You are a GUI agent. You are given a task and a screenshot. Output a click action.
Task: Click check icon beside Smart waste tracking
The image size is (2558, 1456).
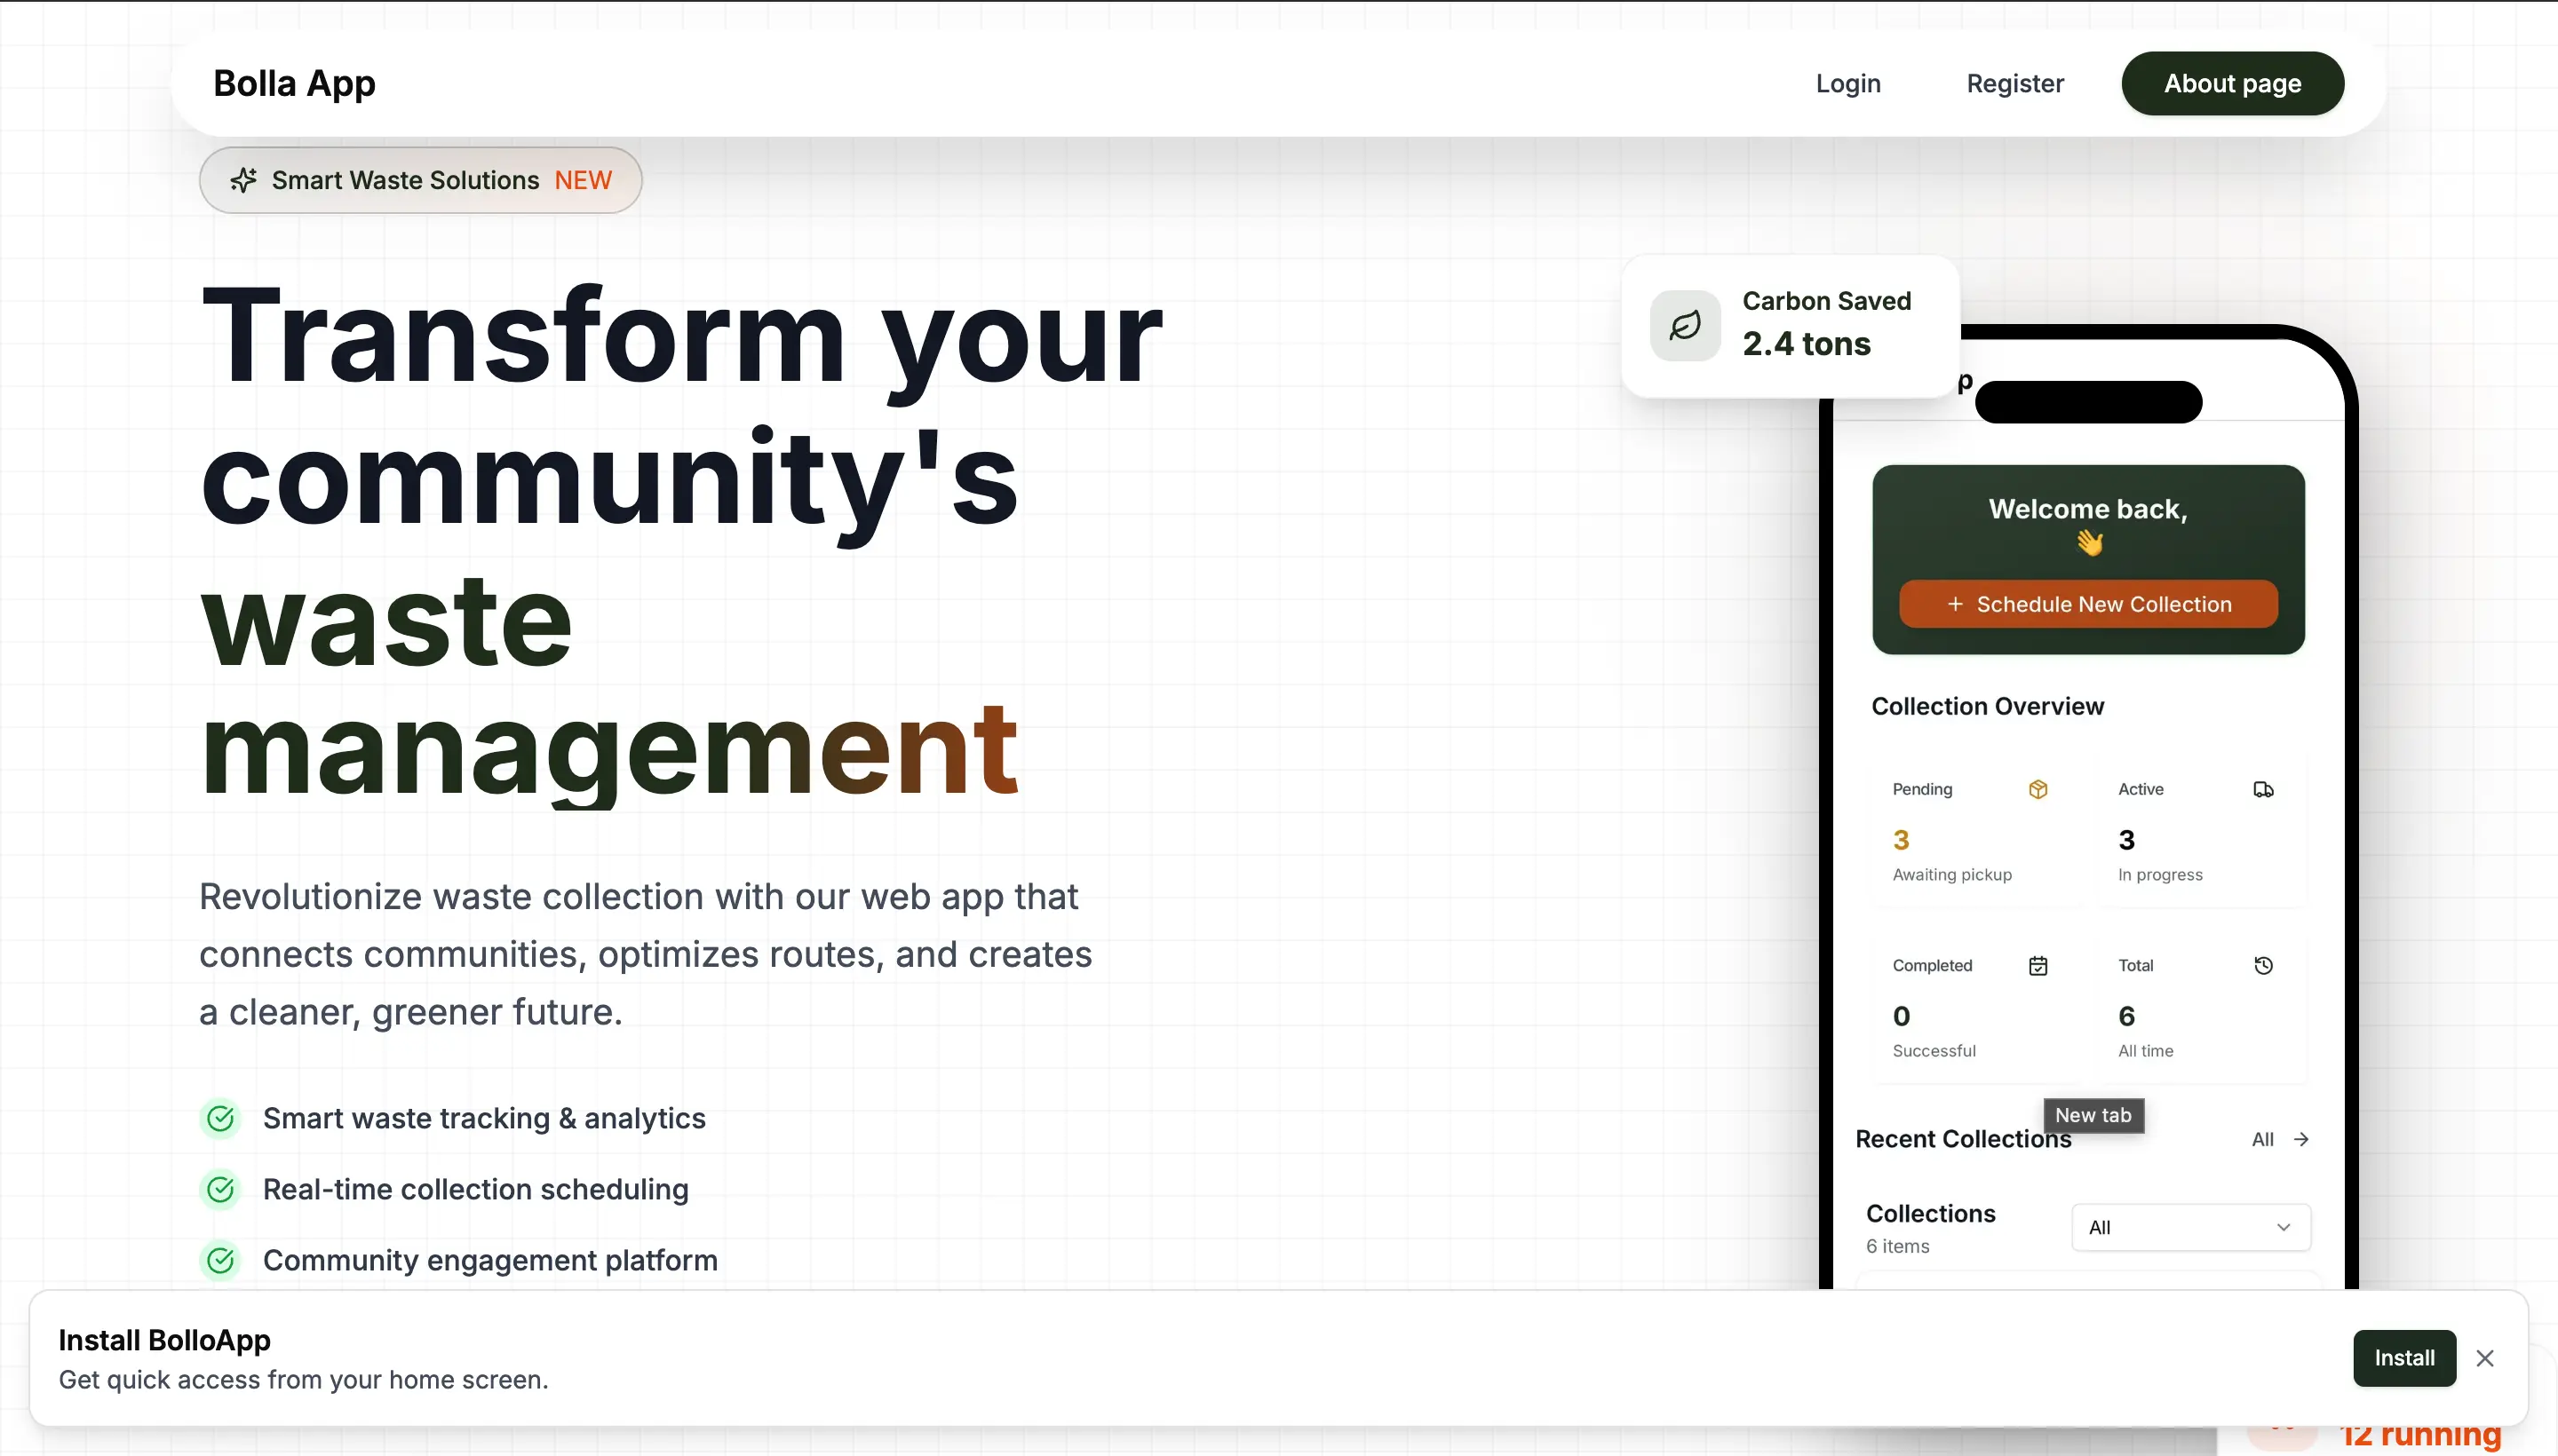220,1118
